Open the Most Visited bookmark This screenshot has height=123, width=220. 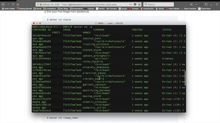point(8,9)
